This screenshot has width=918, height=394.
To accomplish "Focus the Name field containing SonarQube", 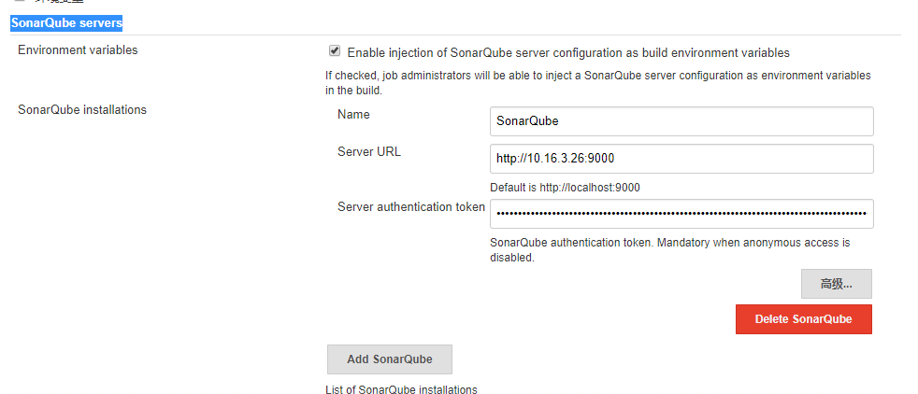I will pos(681,121).
